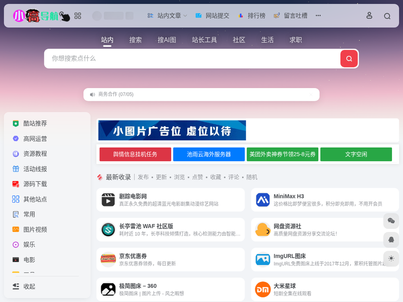Click the 极简图床 – 360 icon

[108, 289]
